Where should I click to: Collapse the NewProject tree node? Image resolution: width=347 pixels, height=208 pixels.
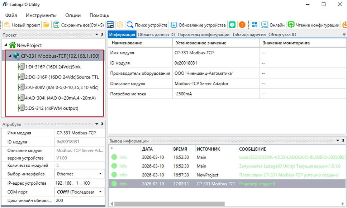[x=6, y=45]
